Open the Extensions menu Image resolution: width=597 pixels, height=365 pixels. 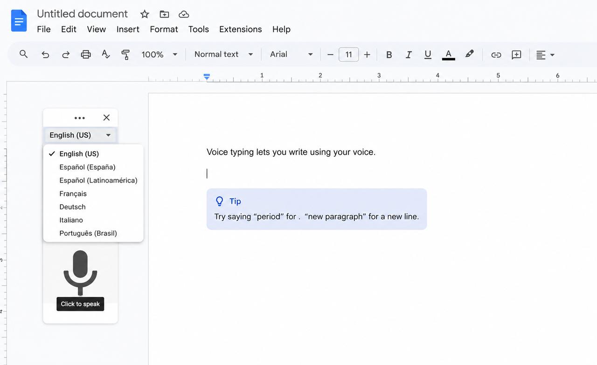point(240,29)
